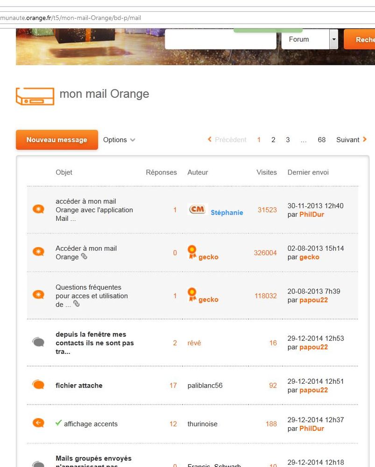This screenshot has width=375, height=467.
Task: Open the 'Forum' search scope dropdown
Action: (306, 39)
